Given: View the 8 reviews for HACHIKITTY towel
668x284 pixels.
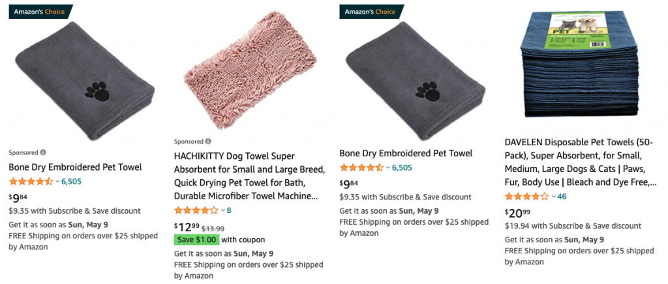Looking at the screenshot, I should pyautogui.click(x=229, y=210).
